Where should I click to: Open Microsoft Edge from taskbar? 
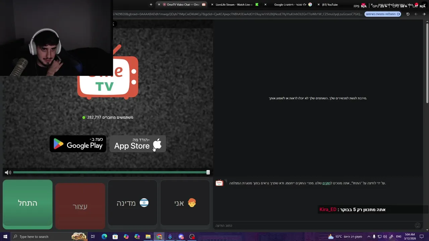point(104,237)
